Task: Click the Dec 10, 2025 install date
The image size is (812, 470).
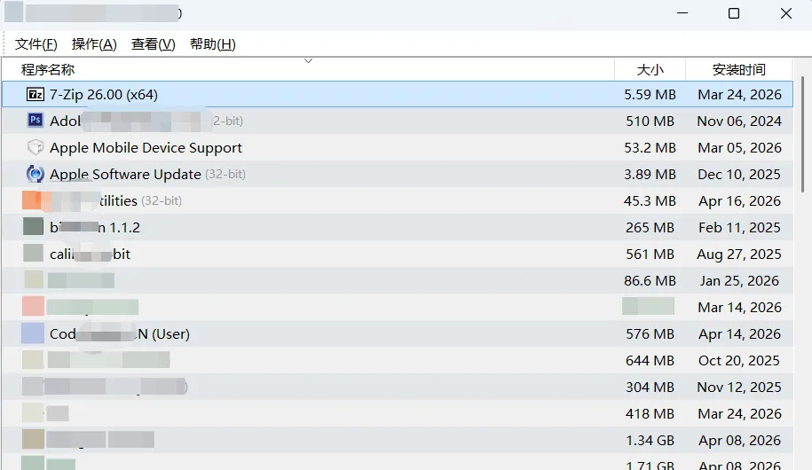Action: (x=739, y=174)
